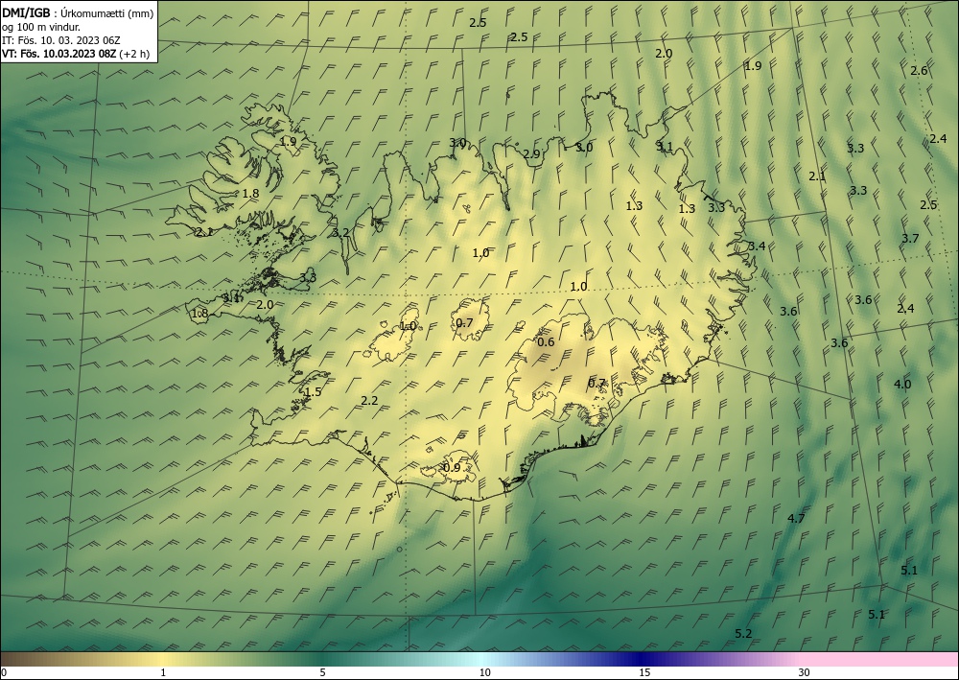The height and width of the screenshot is (680, 959).
Task: Click the 5.2 value label offshore
Action: click(x=743, y=634)
